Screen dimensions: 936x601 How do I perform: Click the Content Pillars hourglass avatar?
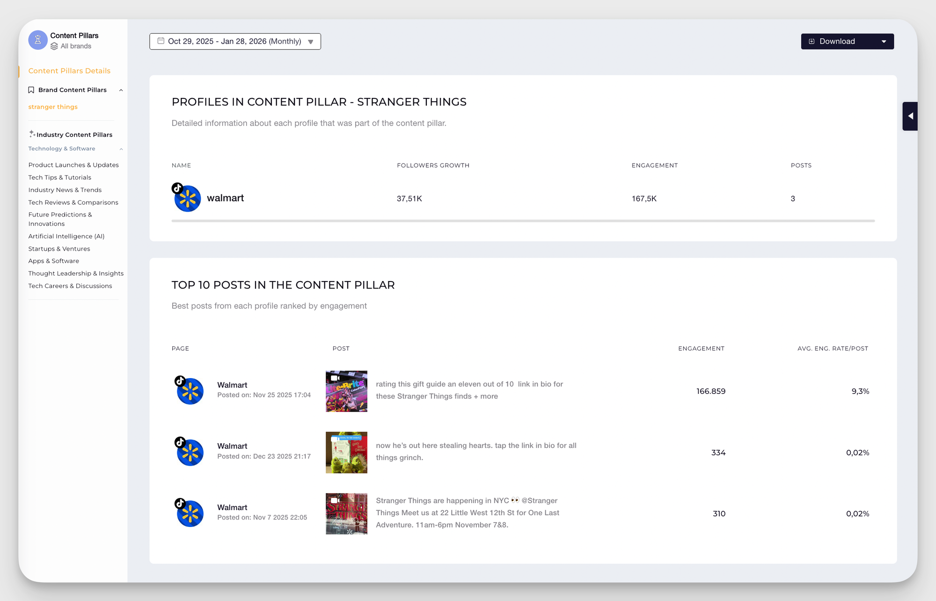click(37, 40)
